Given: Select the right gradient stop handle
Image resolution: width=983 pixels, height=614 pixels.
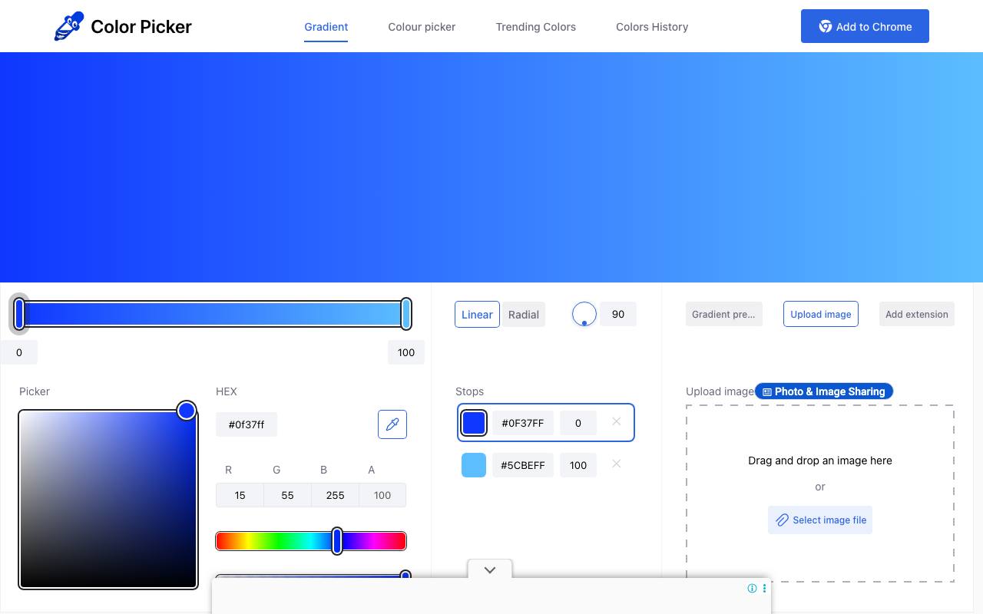Looking at the screenshot, I should (x=406, y=314).
